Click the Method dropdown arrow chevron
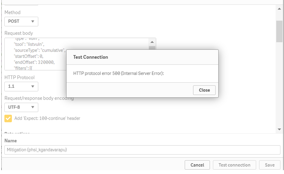This screenshot has height=174, width=284. pyautogui.click(x=34, y=21)
